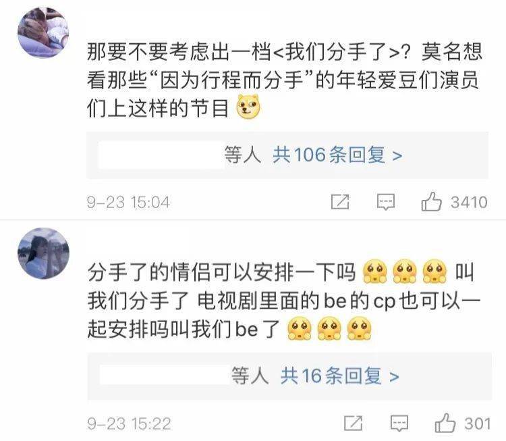
Task: Open the reply icon on the 15:04 comment
Action: pos(386,202)
